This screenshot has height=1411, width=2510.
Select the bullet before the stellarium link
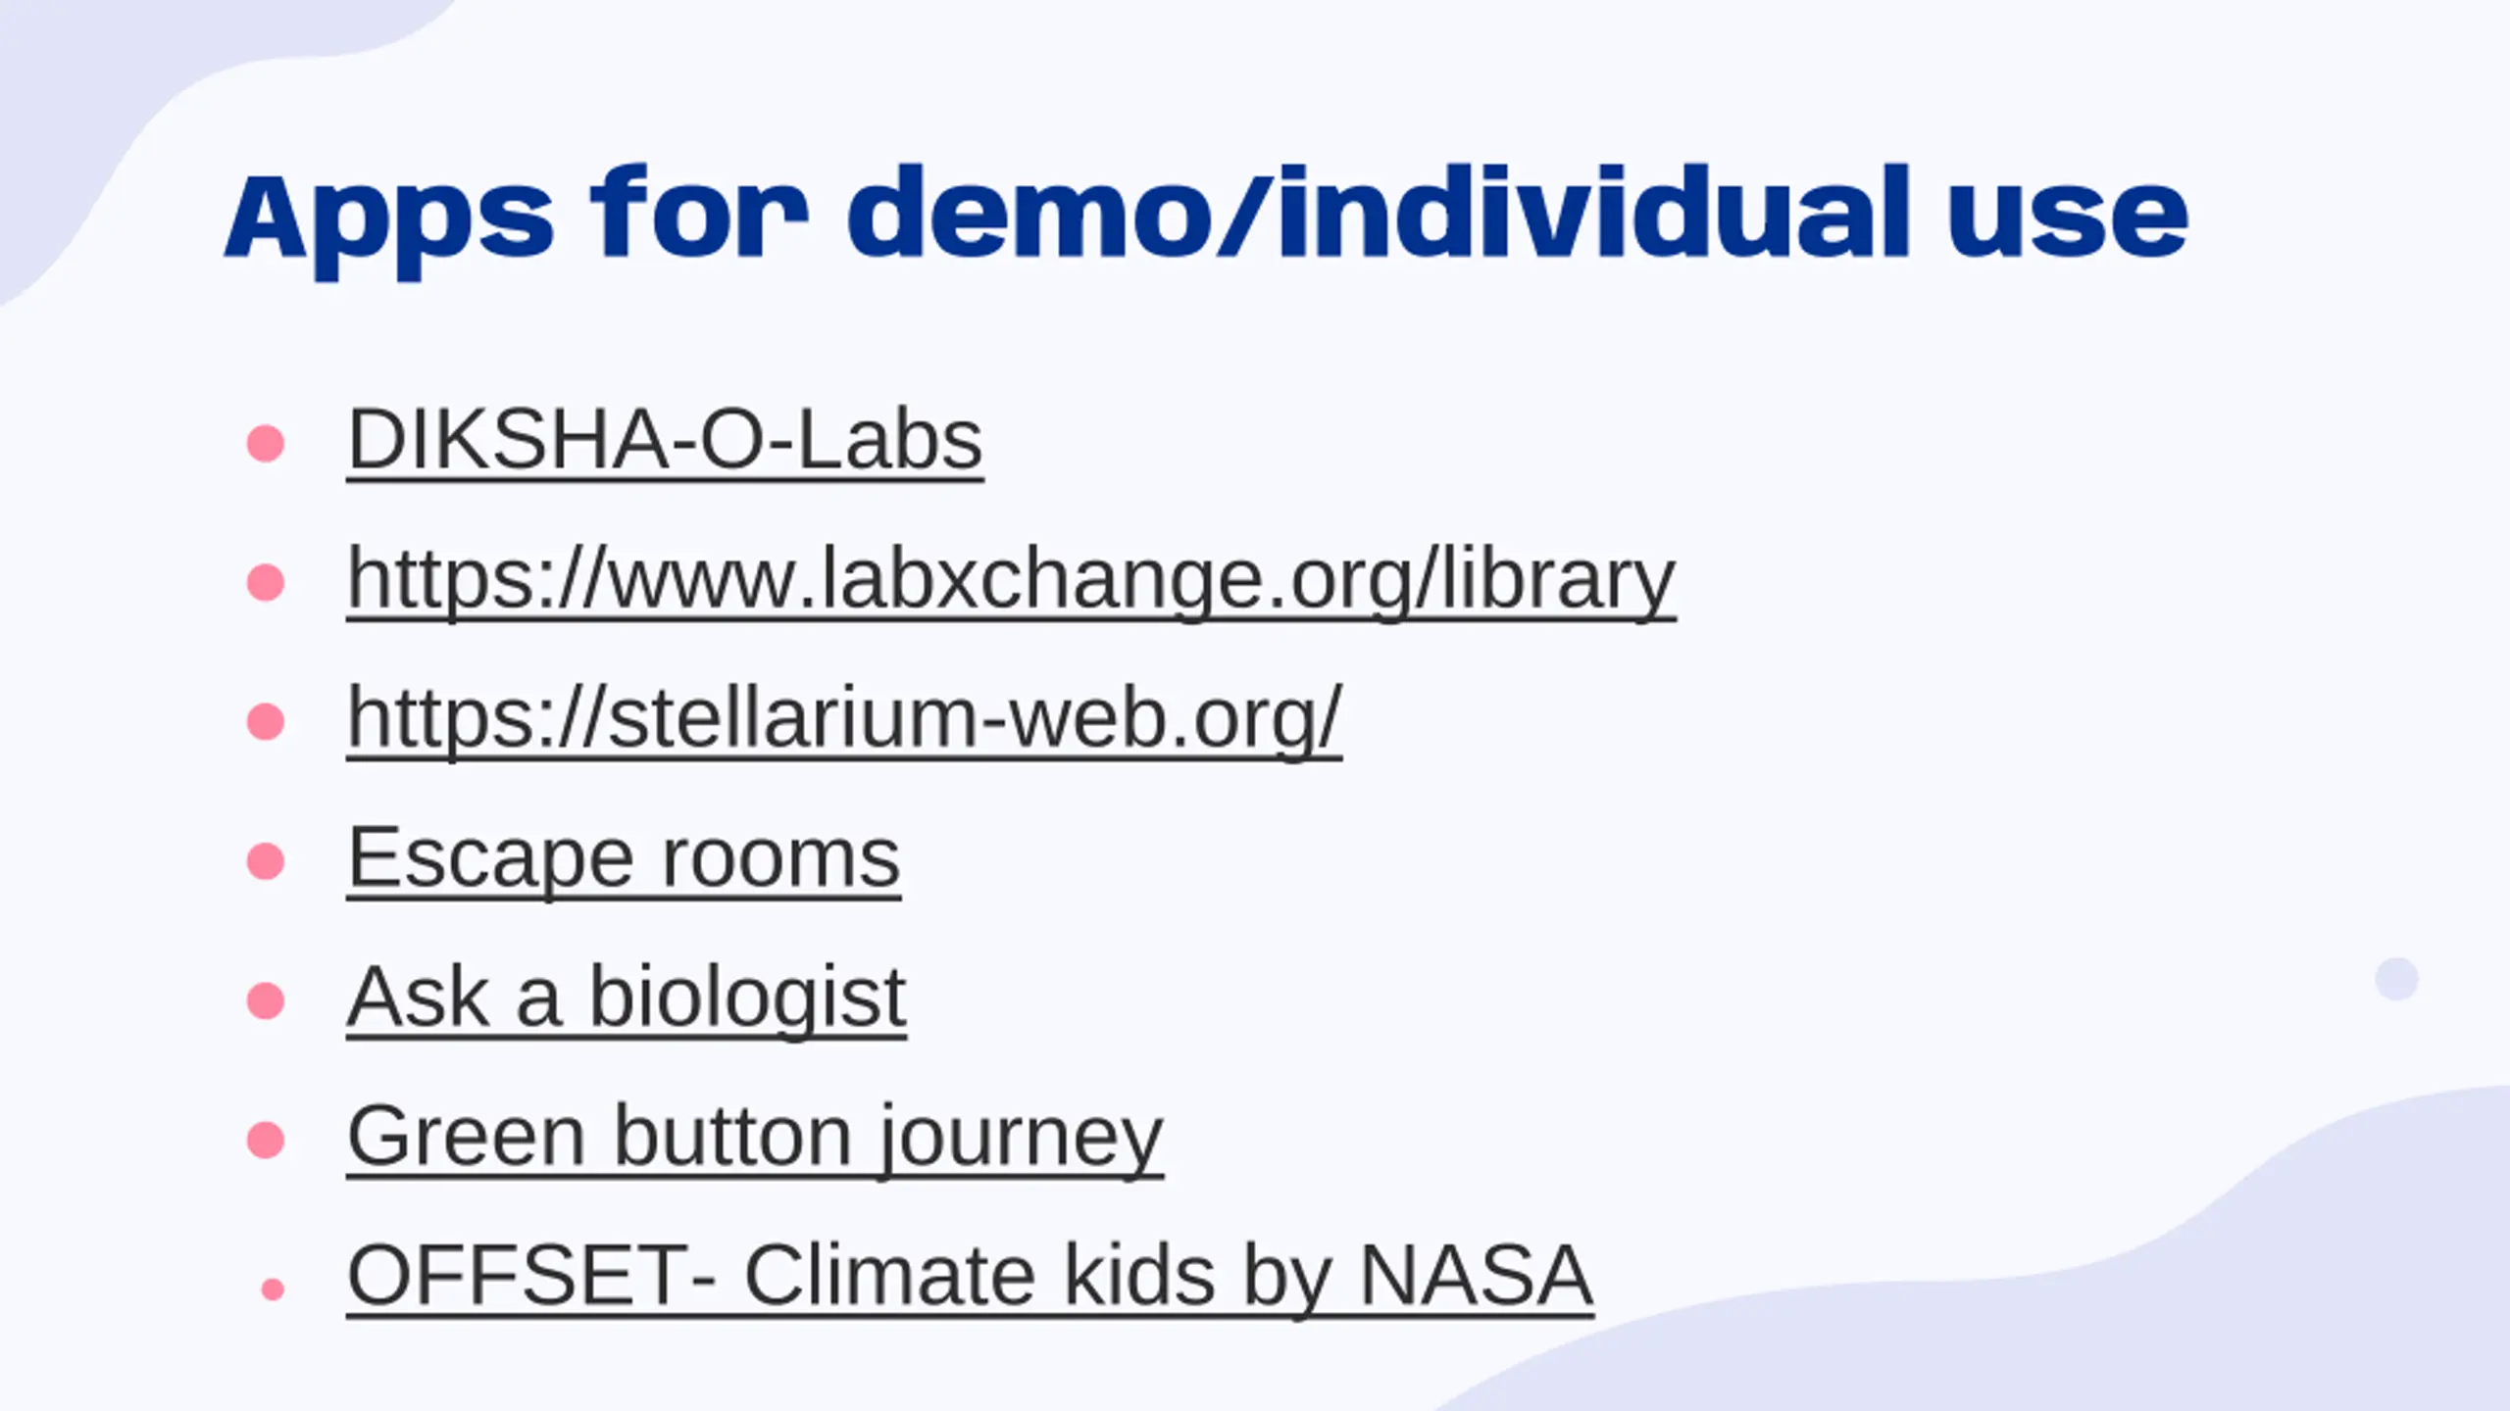pyautogui.click(x=266, y=721)
